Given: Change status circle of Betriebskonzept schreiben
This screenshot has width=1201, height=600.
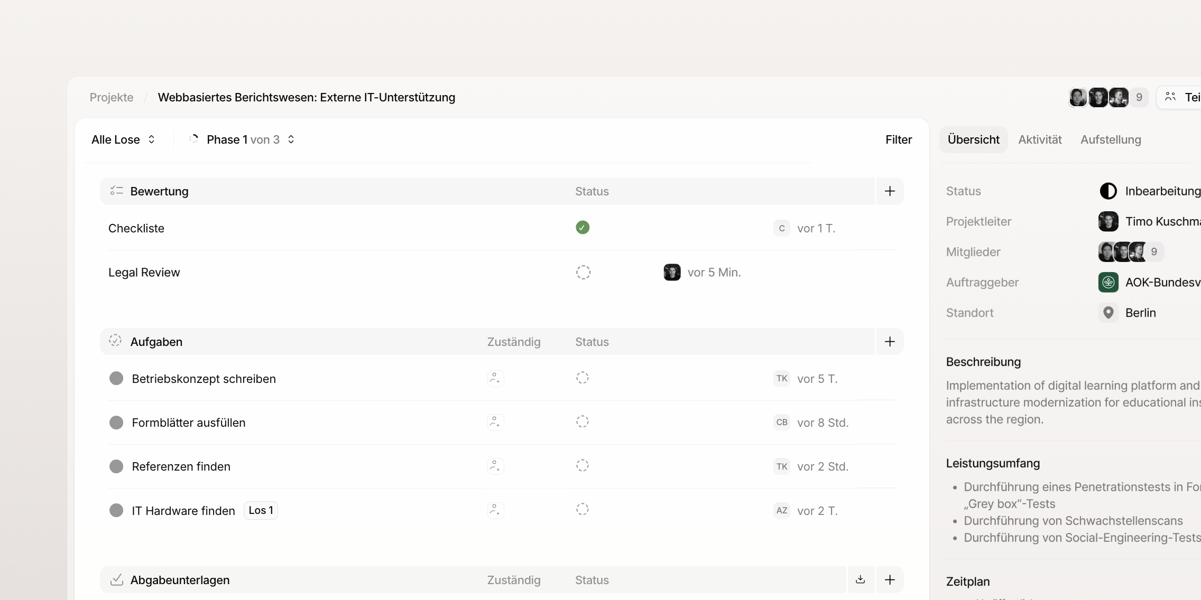Looking at the screenshot, I should click(x=583, y=378).
